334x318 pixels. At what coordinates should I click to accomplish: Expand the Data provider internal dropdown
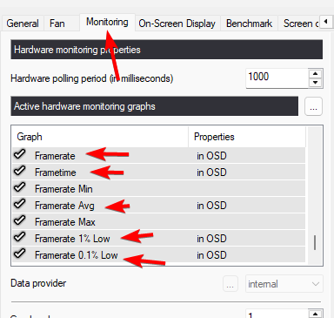284,284
